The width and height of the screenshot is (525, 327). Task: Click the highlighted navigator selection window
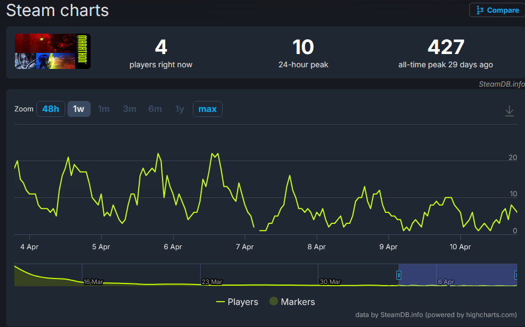coord(458,275)
